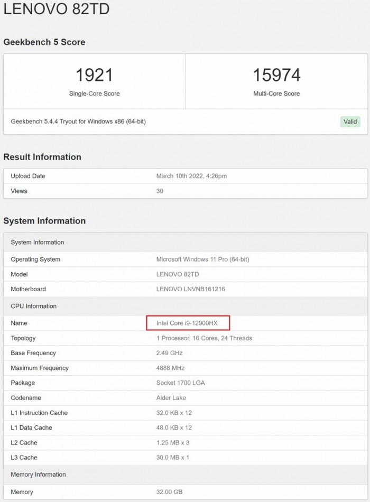Select the 4888 MHz maximum frequency value
This screenshot has width=370, height=502.
[x=170, y=368]
